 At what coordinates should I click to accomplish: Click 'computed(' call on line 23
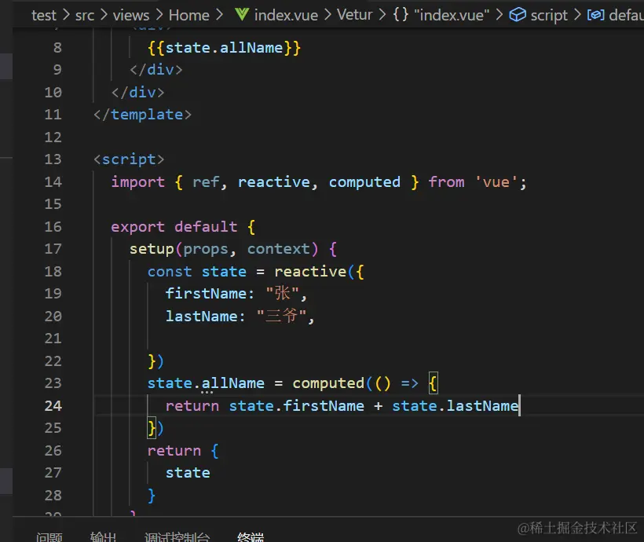coord(333,383)
